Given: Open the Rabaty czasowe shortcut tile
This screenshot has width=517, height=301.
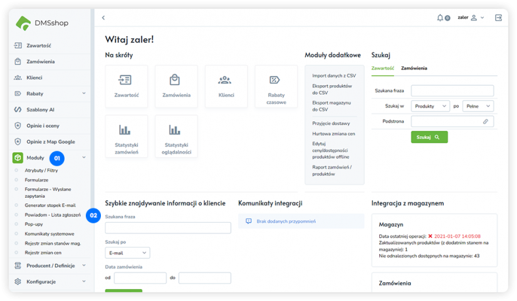Looking at the screenshot, I should tap(276, 86).
